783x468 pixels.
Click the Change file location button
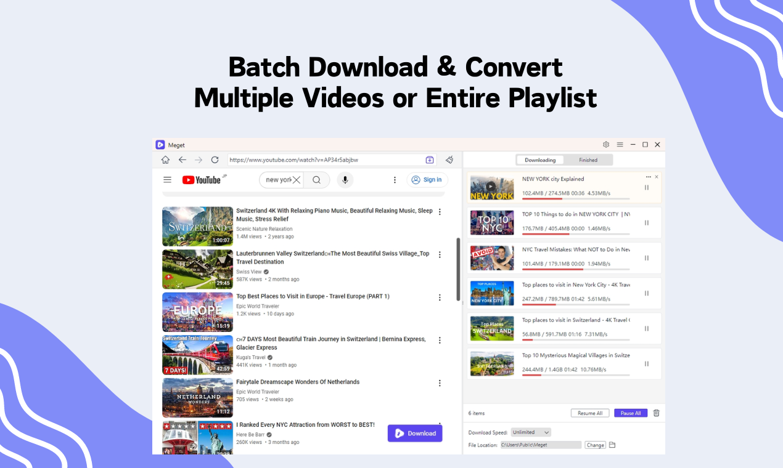click(x=595, y=445)
